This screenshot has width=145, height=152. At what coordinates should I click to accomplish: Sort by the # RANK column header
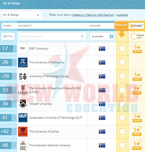(7, 26)
